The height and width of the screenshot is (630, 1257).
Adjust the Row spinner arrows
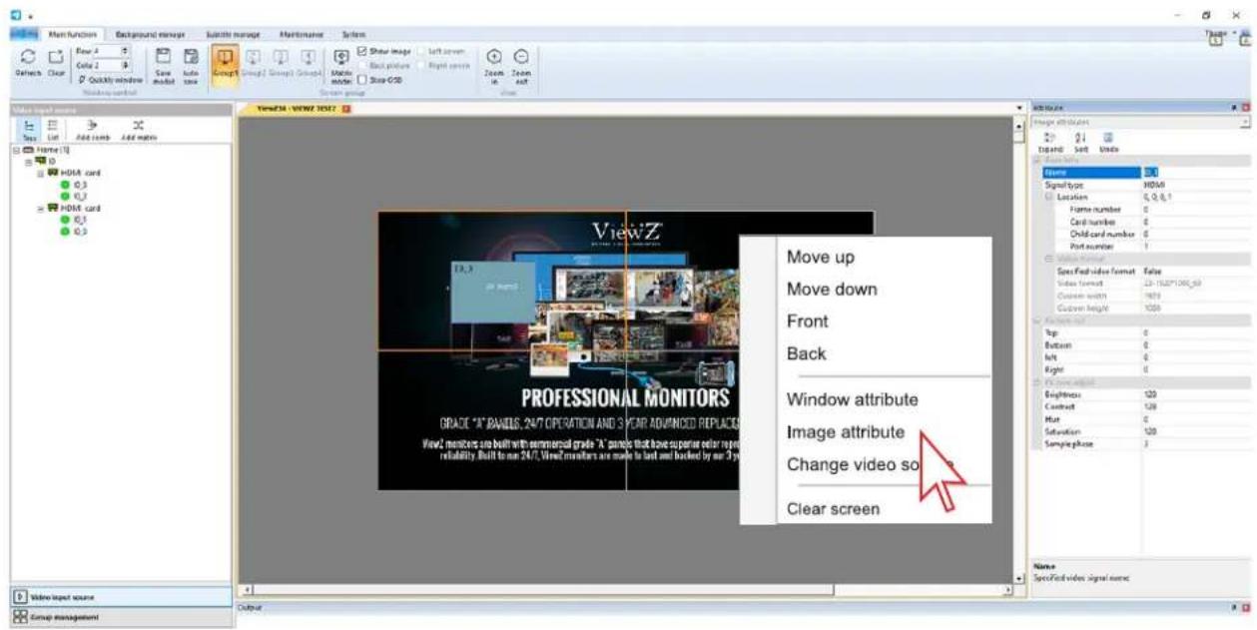pyautogui.click(x=125, y=51)
